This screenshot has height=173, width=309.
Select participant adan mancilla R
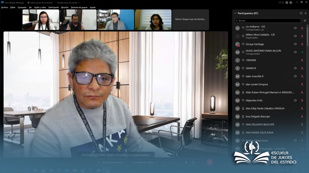coord(254,76)
